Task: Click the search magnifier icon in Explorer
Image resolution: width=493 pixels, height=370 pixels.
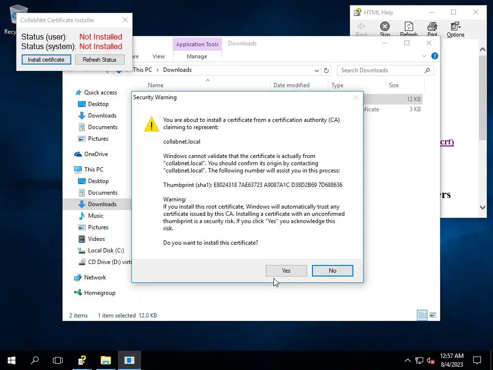Action: 427,70
